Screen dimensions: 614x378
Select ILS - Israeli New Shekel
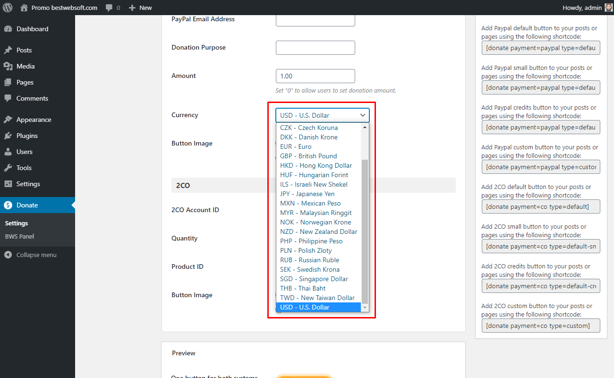pyautogui.click(x=319, y=184)
